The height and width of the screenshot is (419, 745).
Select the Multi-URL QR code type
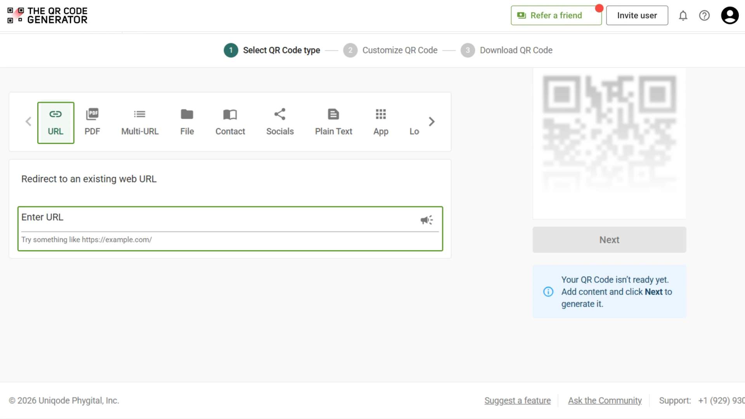coord(140,123)
